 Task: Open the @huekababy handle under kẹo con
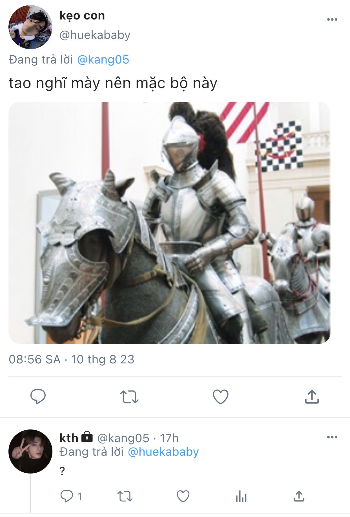tap(95, 35)
